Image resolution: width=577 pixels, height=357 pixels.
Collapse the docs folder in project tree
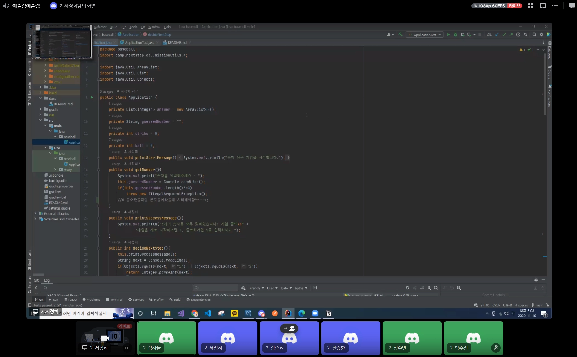point(41,98)
